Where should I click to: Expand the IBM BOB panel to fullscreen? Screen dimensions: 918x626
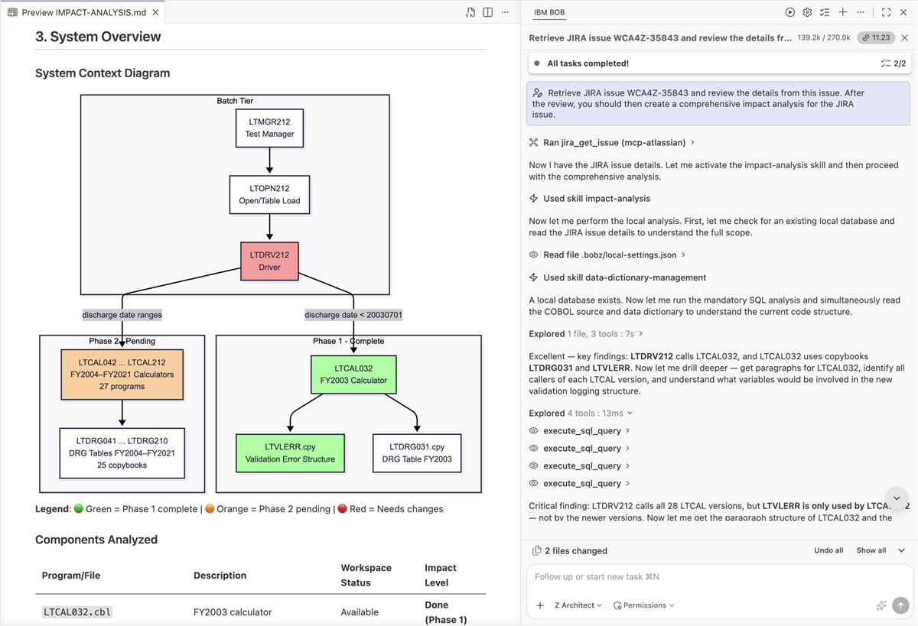886,12
